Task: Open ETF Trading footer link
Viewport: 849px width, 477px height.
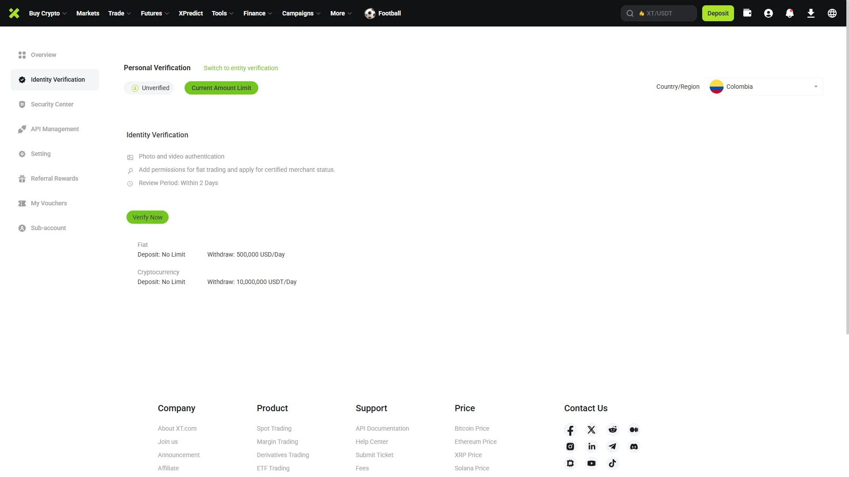Action: [273, 468]
